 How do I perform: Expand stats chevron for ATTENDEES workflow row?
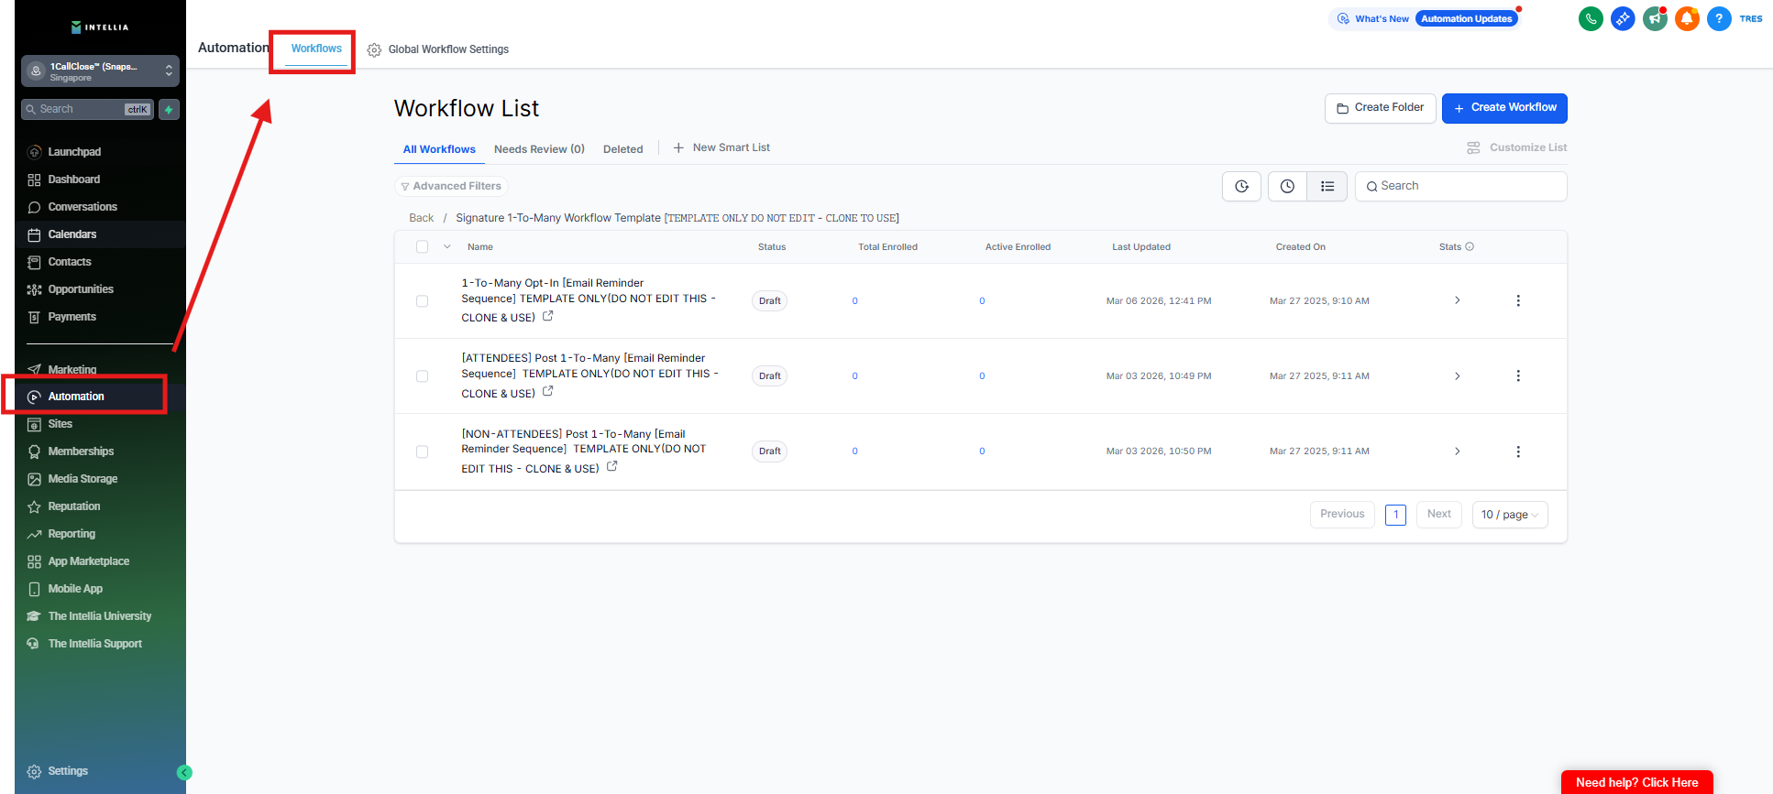click(1457, 376)
